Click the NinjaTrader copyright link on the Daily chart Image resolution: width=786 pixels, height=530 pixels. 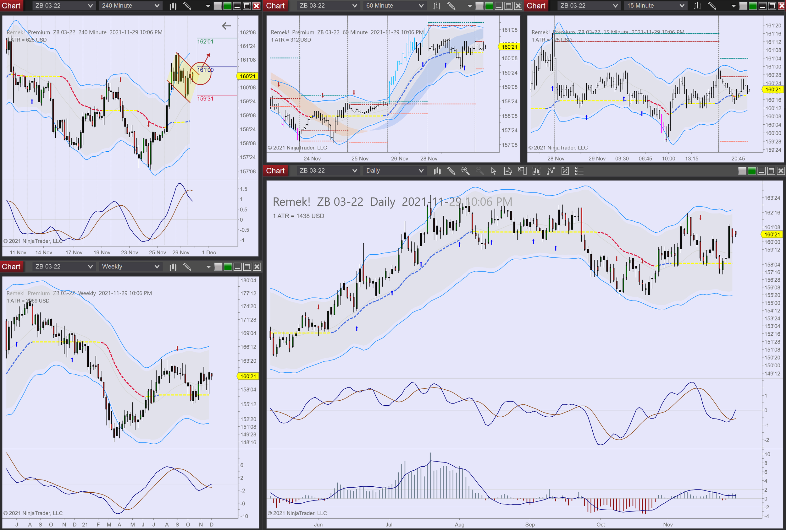298,513
